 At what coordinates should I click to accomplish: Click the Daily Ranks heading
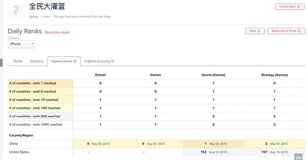pyautogui.click(x=25, y=31)
